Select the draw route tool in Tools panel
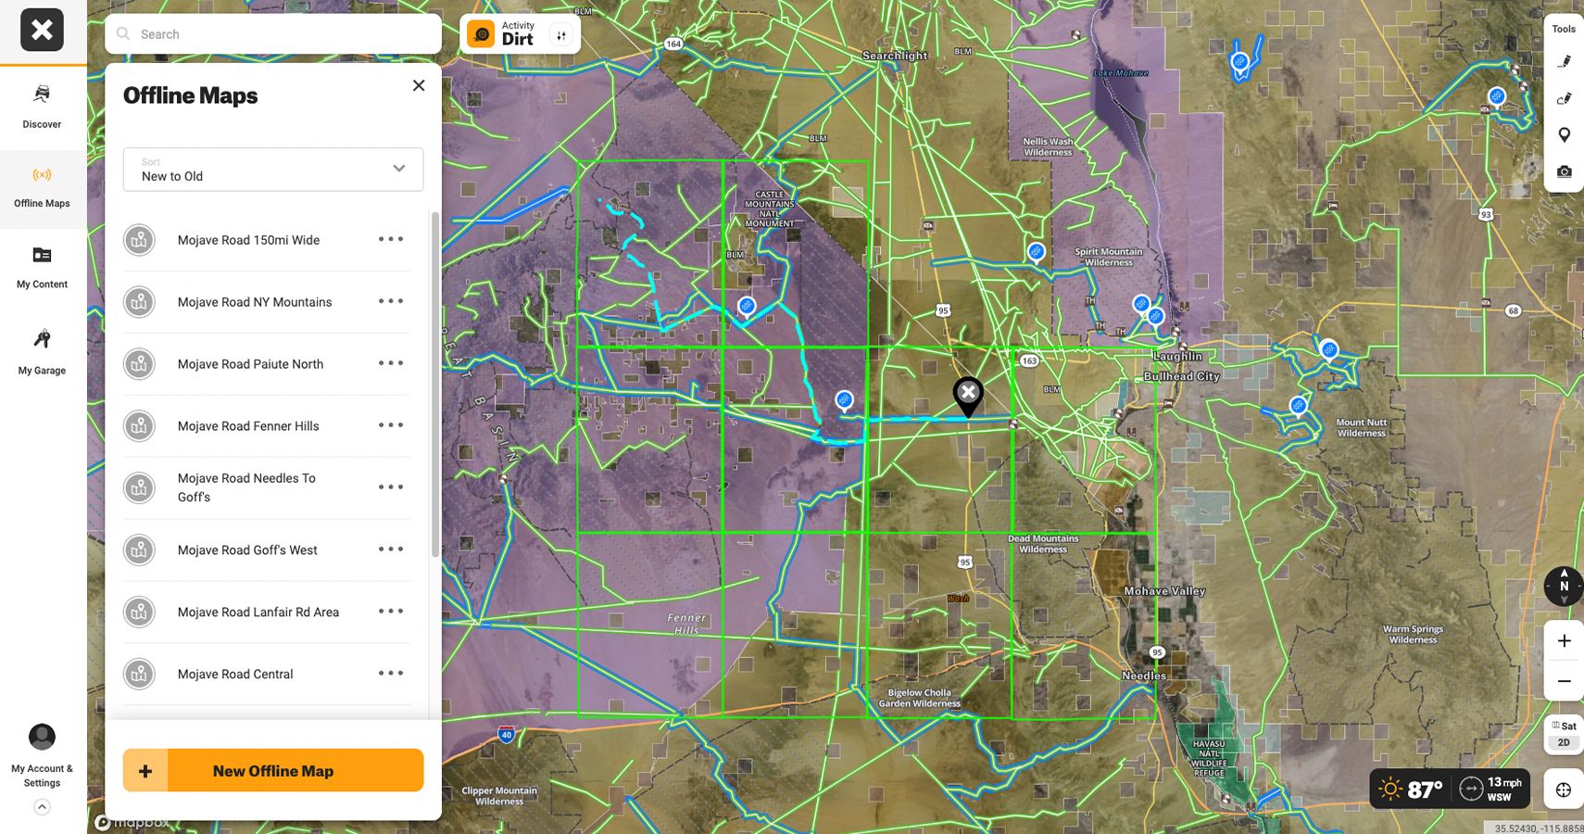 [1565, 59]
